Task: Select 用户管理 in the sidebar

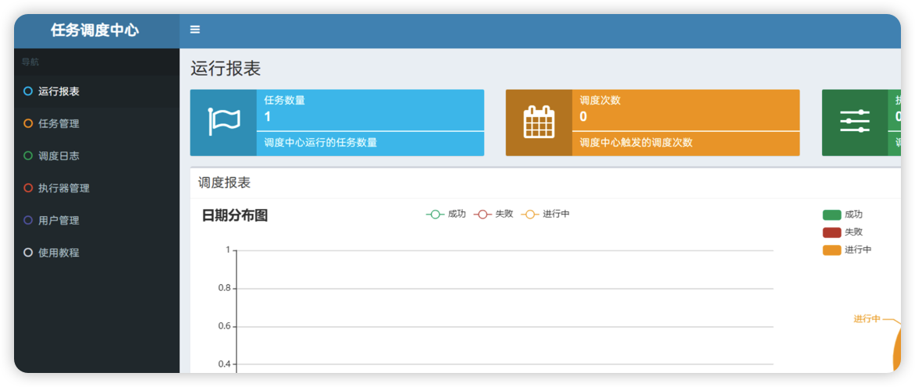Action: tap(97, 220)
